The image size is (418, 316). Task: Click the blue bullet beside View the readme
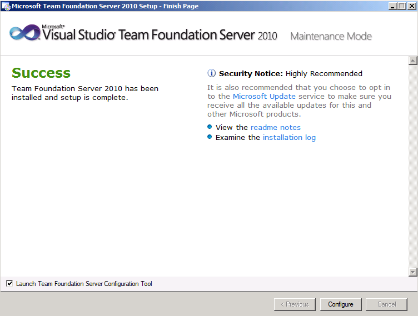pos(210,127)
